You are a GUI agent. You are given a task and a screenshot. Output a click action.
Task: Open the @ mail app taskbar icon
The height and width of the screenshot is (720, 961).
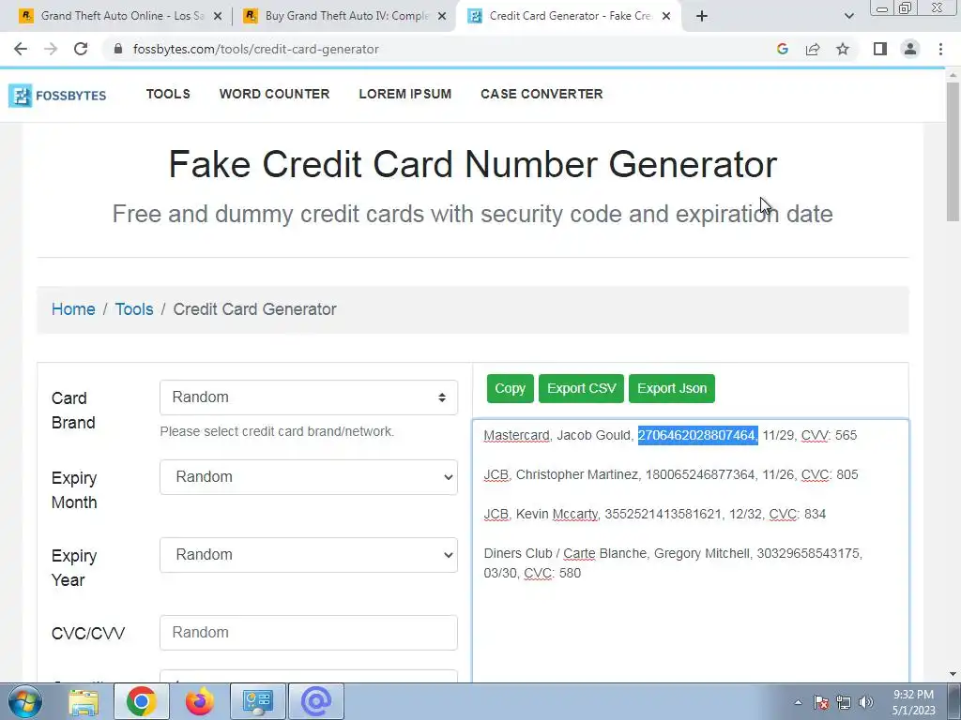click(x=315, y=701)
